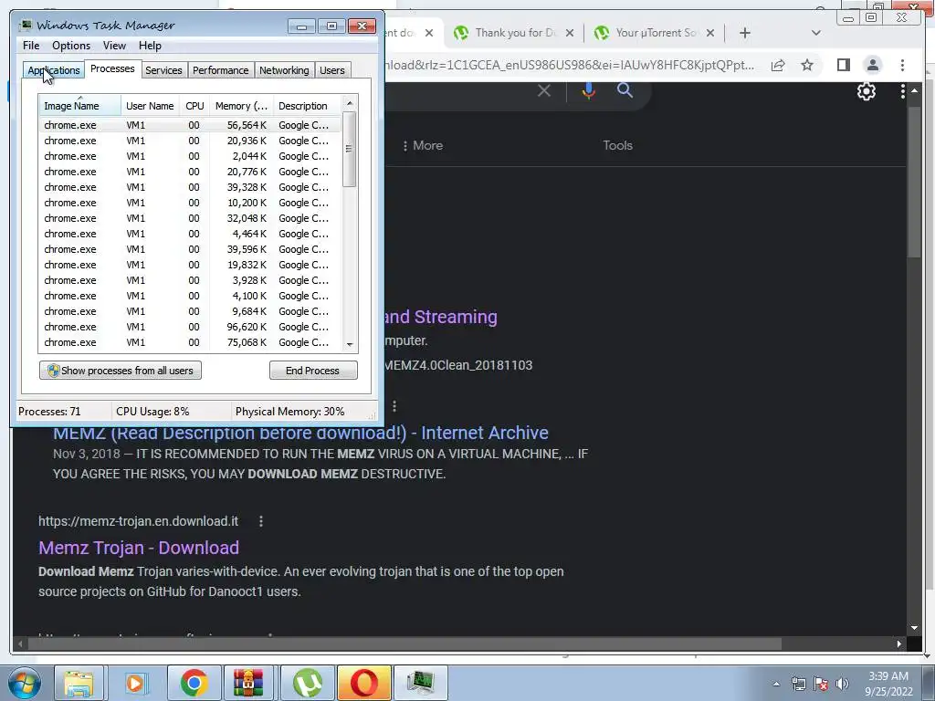Click the process list scroll-up arrow
The height and width of the screenshot is (701, 935).
(x=350, y=103)
